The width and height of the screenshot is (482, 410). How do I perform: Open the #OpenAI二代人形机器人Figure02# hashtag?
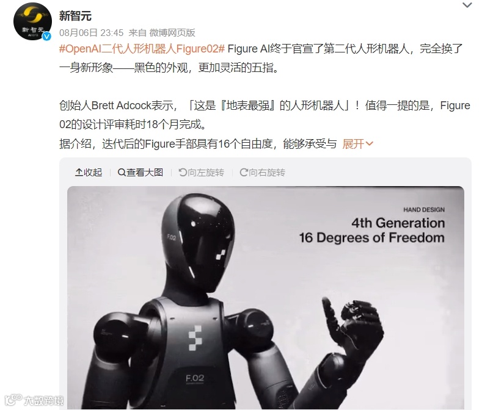(x=142, y=49)
